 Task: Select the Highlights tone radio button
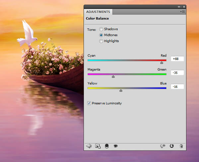pos(101,41)
